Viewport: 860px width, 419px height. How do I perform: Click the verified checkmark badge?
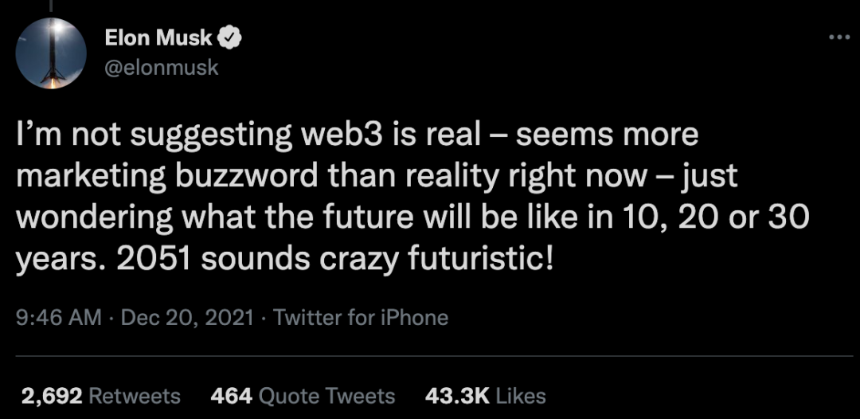coord(230,37)
